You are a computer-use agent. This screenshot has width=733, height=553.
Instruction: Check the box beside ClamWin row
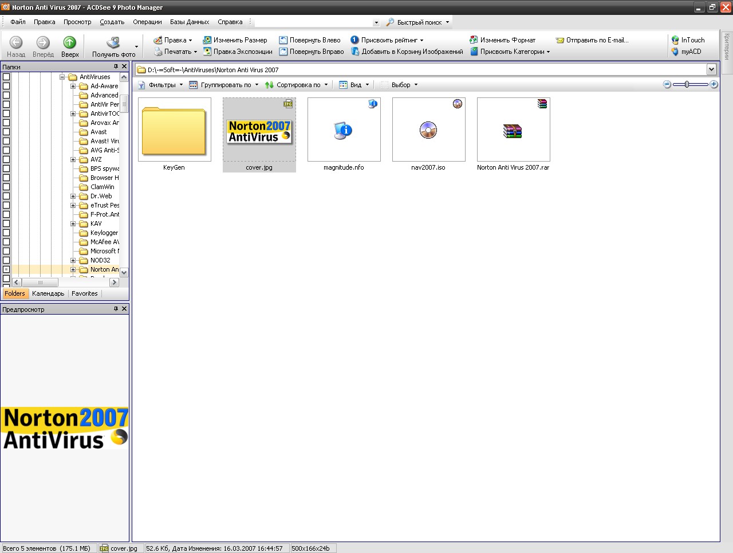(x=6, y=187)
